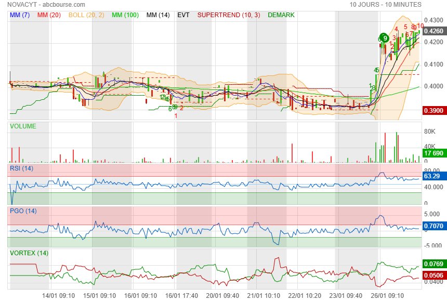Click the red 0.0506 Vortex badge
This screenshot has height=301, width=447.
(x=433, y=274)
